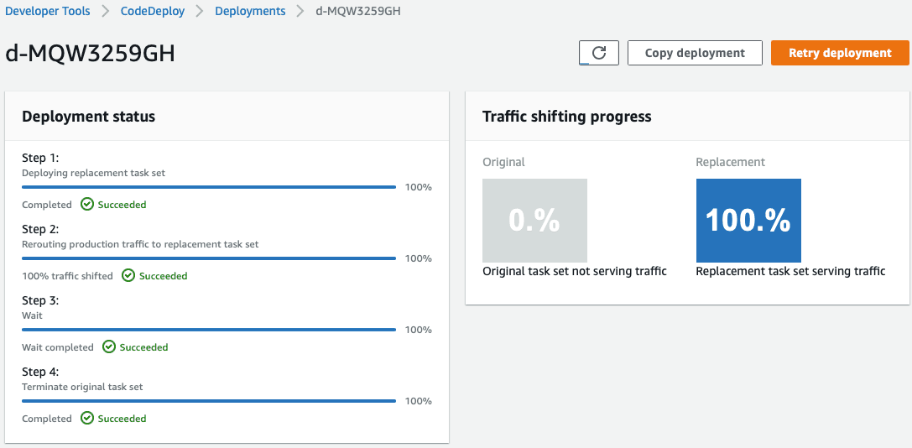Click the orange Retry deployment button

pos(840,53)
